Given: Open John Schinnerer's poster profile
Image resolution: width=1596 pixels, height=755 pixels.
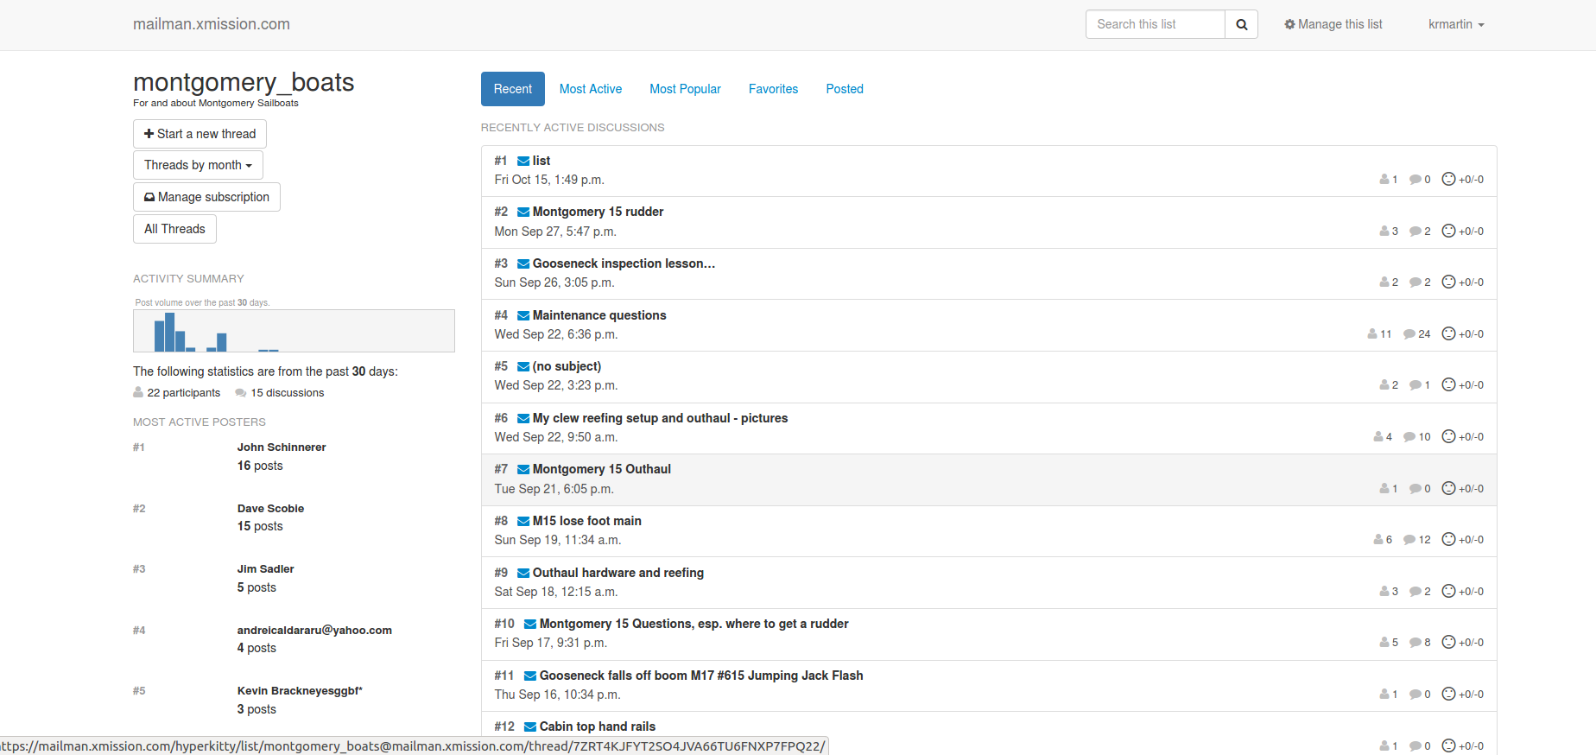Looking at the screenshot, I should [x=282, y=447].
